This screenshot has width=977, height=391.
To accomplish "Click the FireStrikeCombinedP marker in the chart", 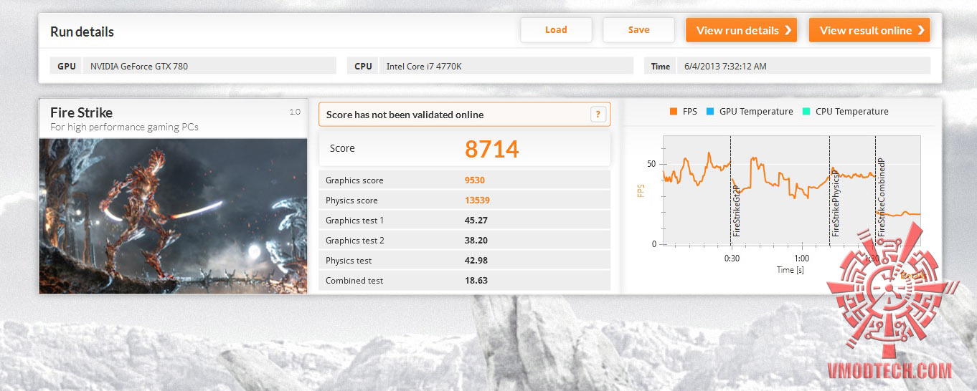I will coord(881,198).
